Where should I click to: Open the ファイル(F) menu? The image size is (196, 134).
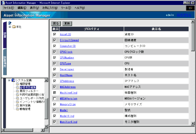click(x=9, y=8)
